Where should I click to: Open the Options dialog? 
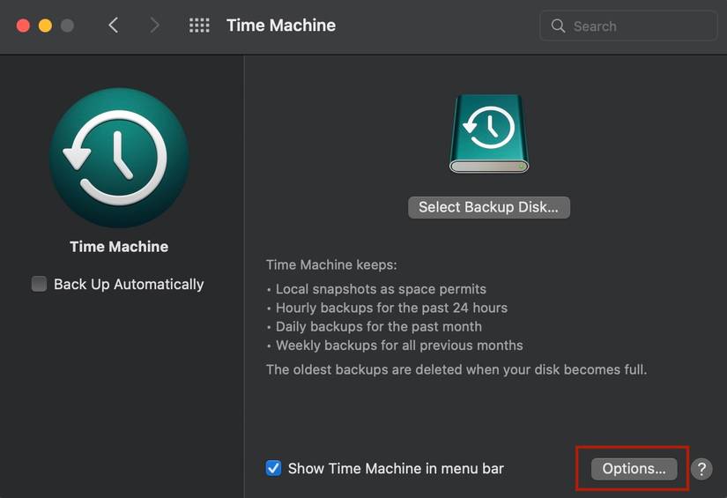click(x=634, y=468)
